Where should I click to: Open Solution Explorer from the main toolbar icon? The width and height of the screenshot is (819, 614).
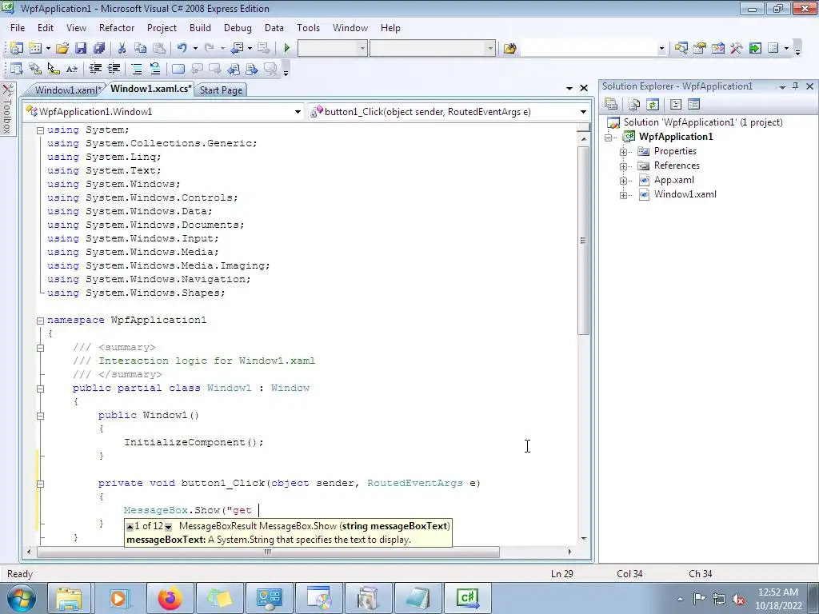(681, 48)
